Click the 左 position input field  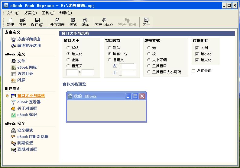click(x=128, y=66)
